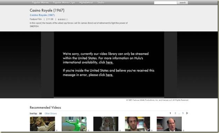The height and width of the screenshot is (133, 219).
Task: Click the search button
Action: pyautogui.click(x=182, y=3)
